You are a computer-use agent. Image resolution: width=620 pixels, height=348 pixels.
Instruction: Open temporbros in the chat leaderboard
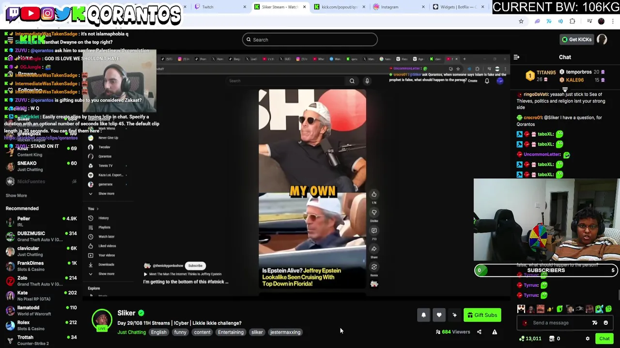pyautogui.click(x=579, y=72)
